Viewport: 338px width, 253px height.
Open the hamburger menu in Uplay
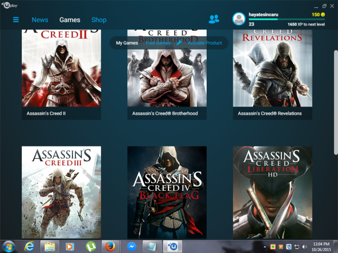point(16,20)
